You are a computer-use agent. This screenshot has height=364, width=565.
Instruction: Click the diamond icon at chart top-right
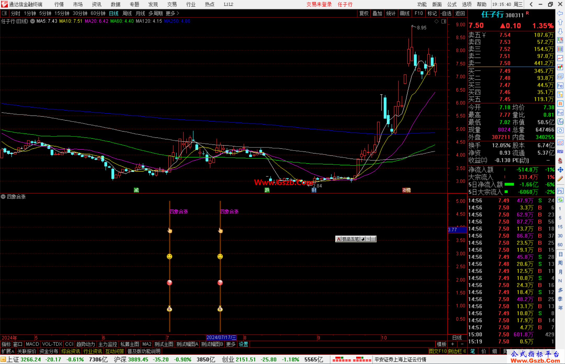436,21
